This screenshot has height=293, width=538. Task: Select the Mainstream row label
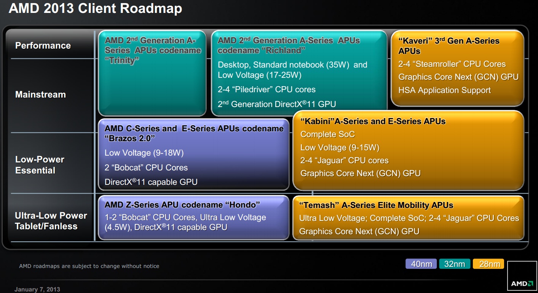[x=40, y=95]
